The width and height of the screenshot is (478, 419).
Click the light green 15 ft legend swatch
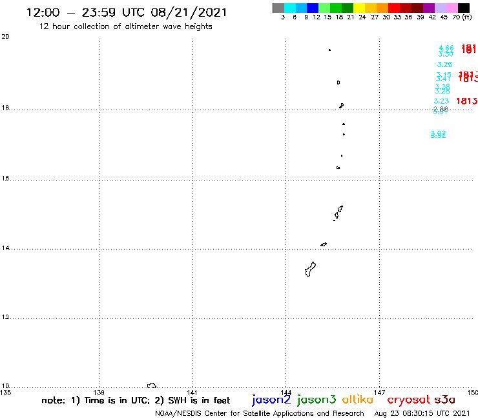click(x=324, y=8)
